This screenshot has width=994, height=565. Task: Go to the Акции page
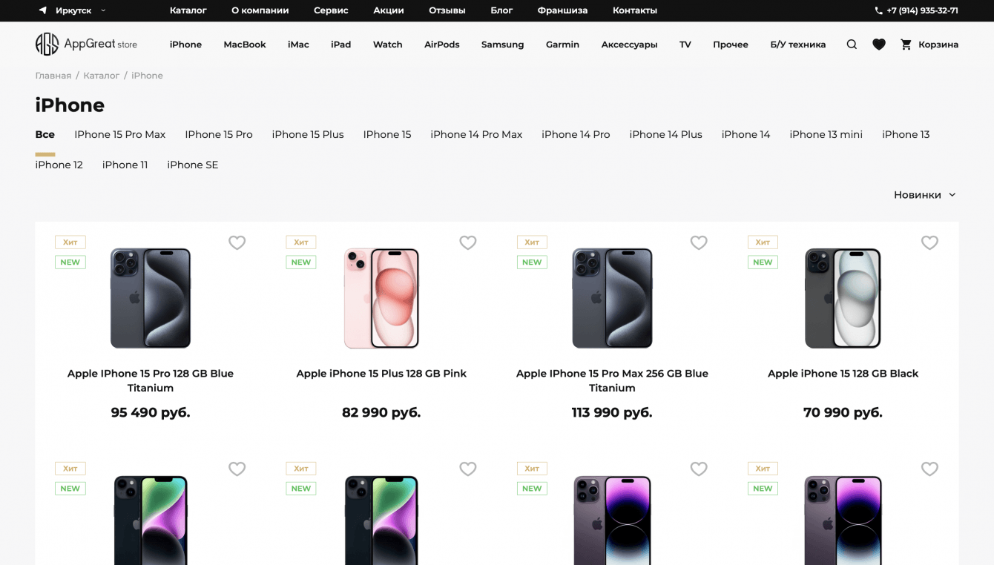(x=389, y=10)
